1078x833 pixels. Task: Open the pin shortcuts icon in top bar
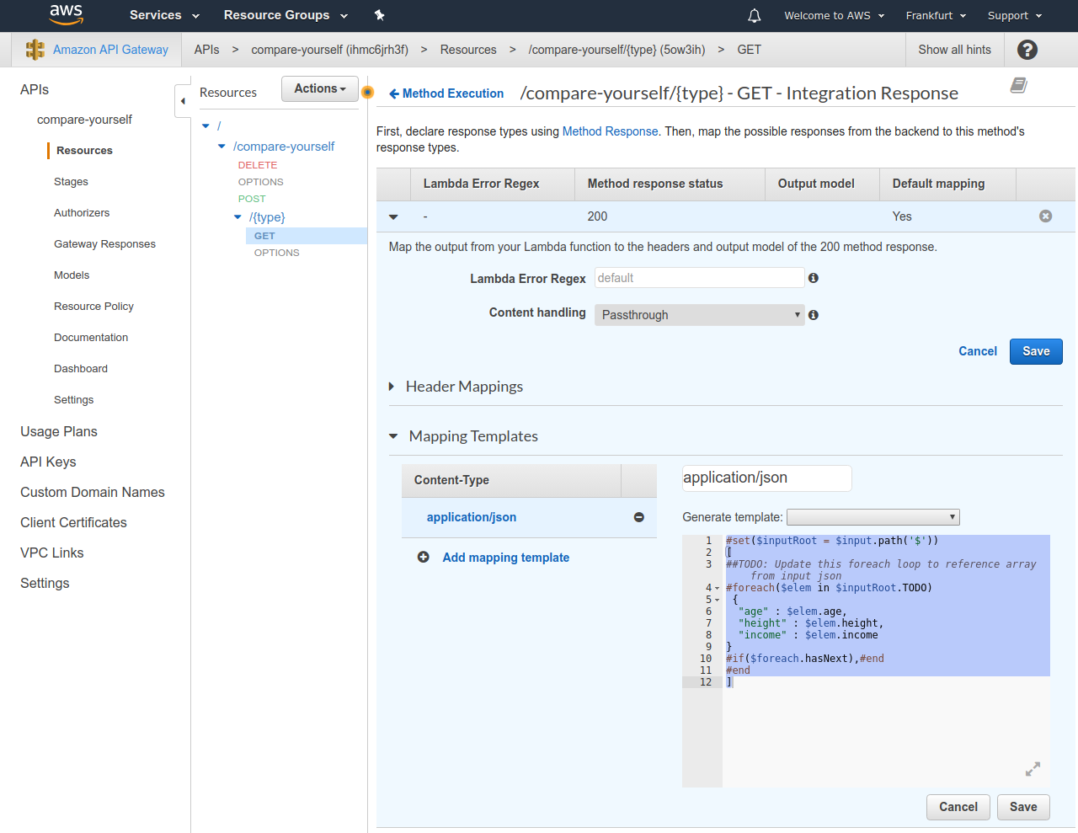(379, 15)
